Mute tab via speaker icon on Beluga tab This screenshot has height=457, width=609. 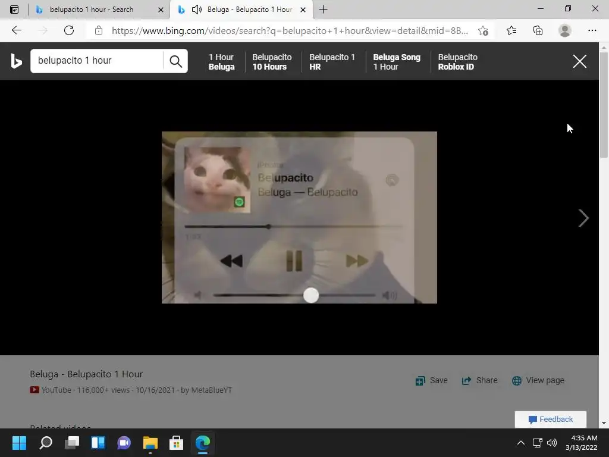[196, 10]
